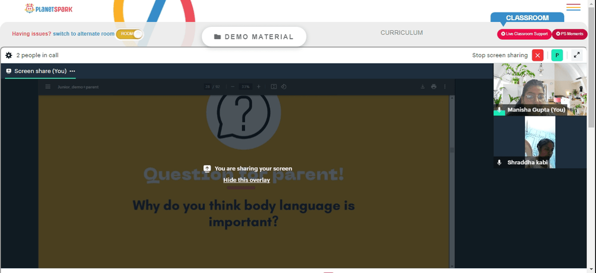Click switch to alternate room link

pyautogui.click(x=83, y=34)
